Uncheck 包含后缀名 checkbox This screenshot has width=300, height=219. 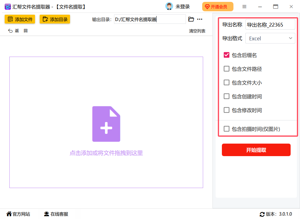click(x=227, y=55)
